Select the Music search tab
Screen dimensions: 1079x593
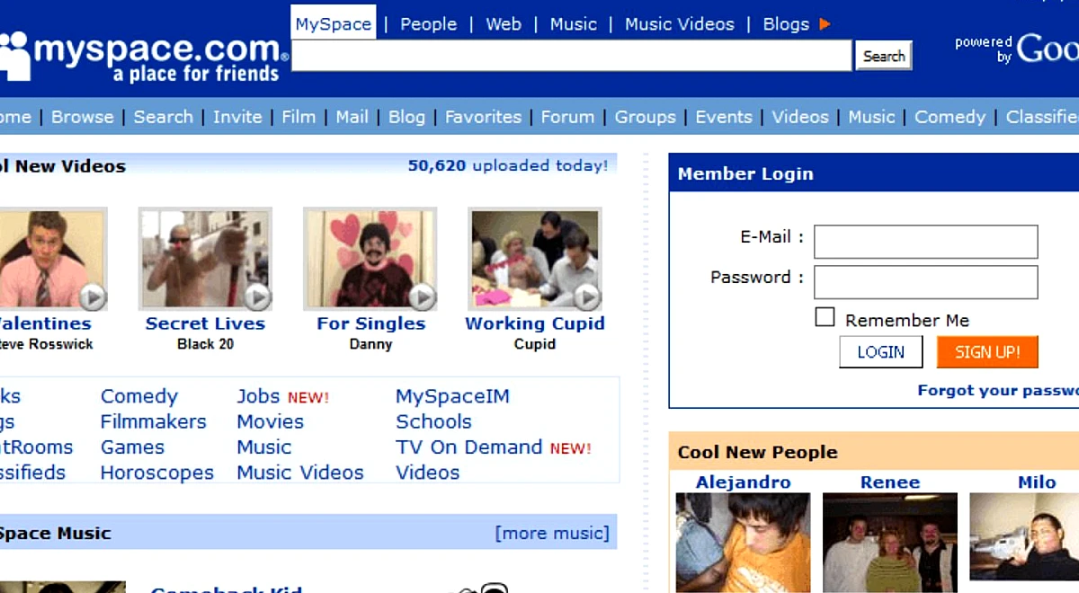click(x=574, y=24)
